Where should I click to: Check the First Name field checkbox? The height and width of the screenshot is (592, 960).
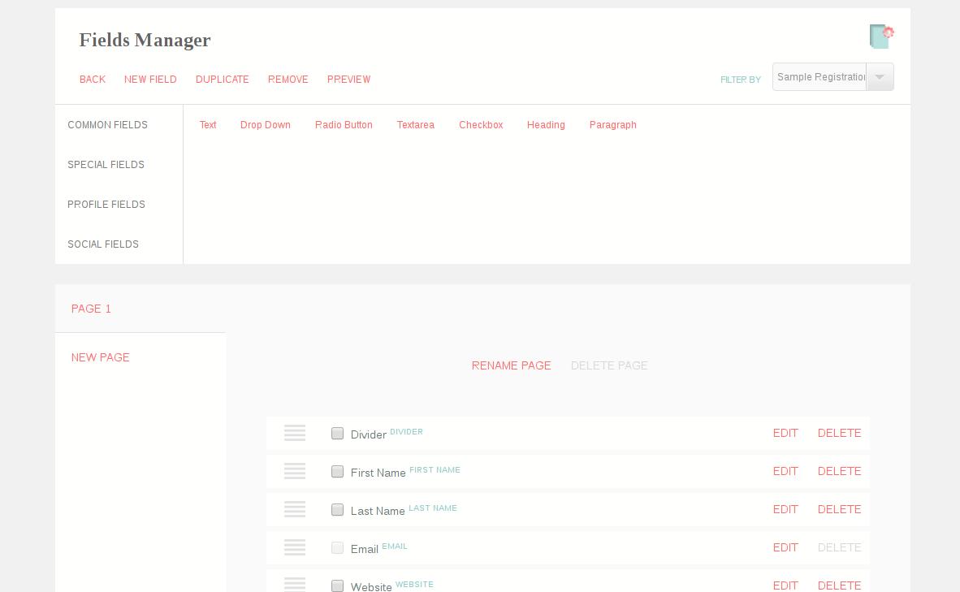[337, 471]
